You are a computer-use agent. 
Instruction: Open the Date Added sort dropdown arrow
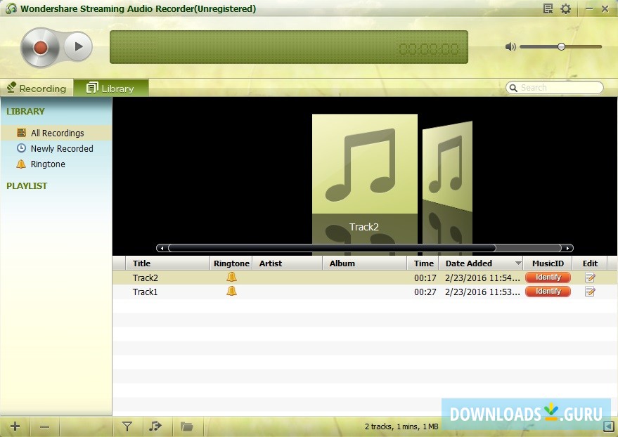coord(517,263)
